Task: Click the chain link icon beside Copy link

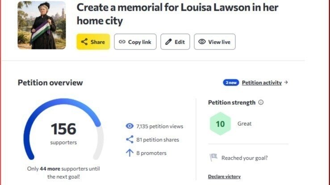Action: (x=122, y=42)
